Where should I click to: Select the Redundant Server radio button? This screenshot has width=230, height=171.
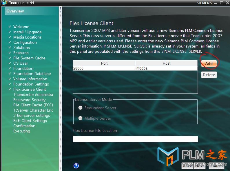80,108
